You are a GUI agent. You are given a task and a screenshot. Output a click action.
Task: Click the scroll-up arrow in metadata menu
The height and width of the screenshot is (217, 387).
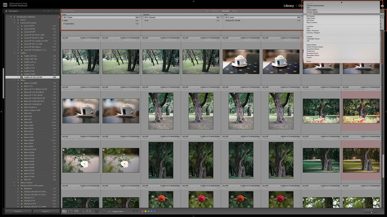point(342,3)
